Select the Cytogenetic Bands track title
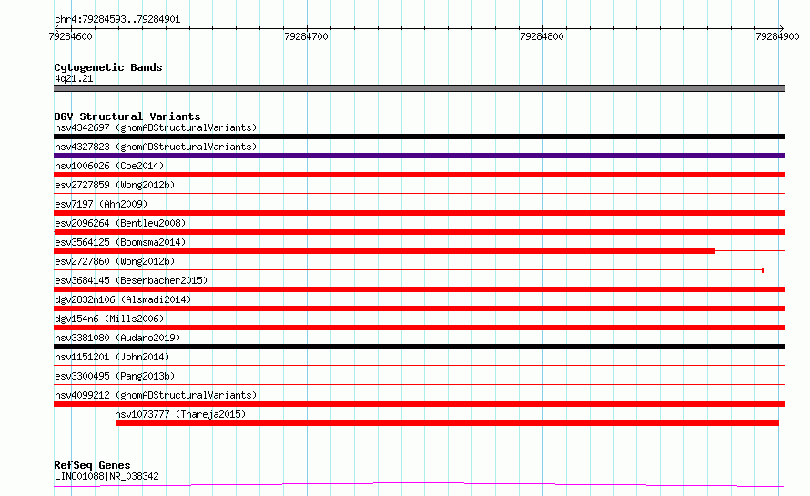The height and width of the screenshot is (496, 810). point(108,67)
